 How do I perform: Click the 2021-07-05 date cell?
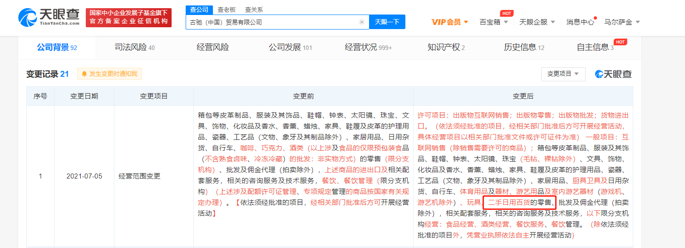pyautogui.click(x=84, y=176)
